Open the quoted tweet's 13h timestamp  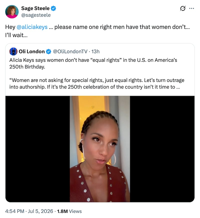[x=95, y=52]
